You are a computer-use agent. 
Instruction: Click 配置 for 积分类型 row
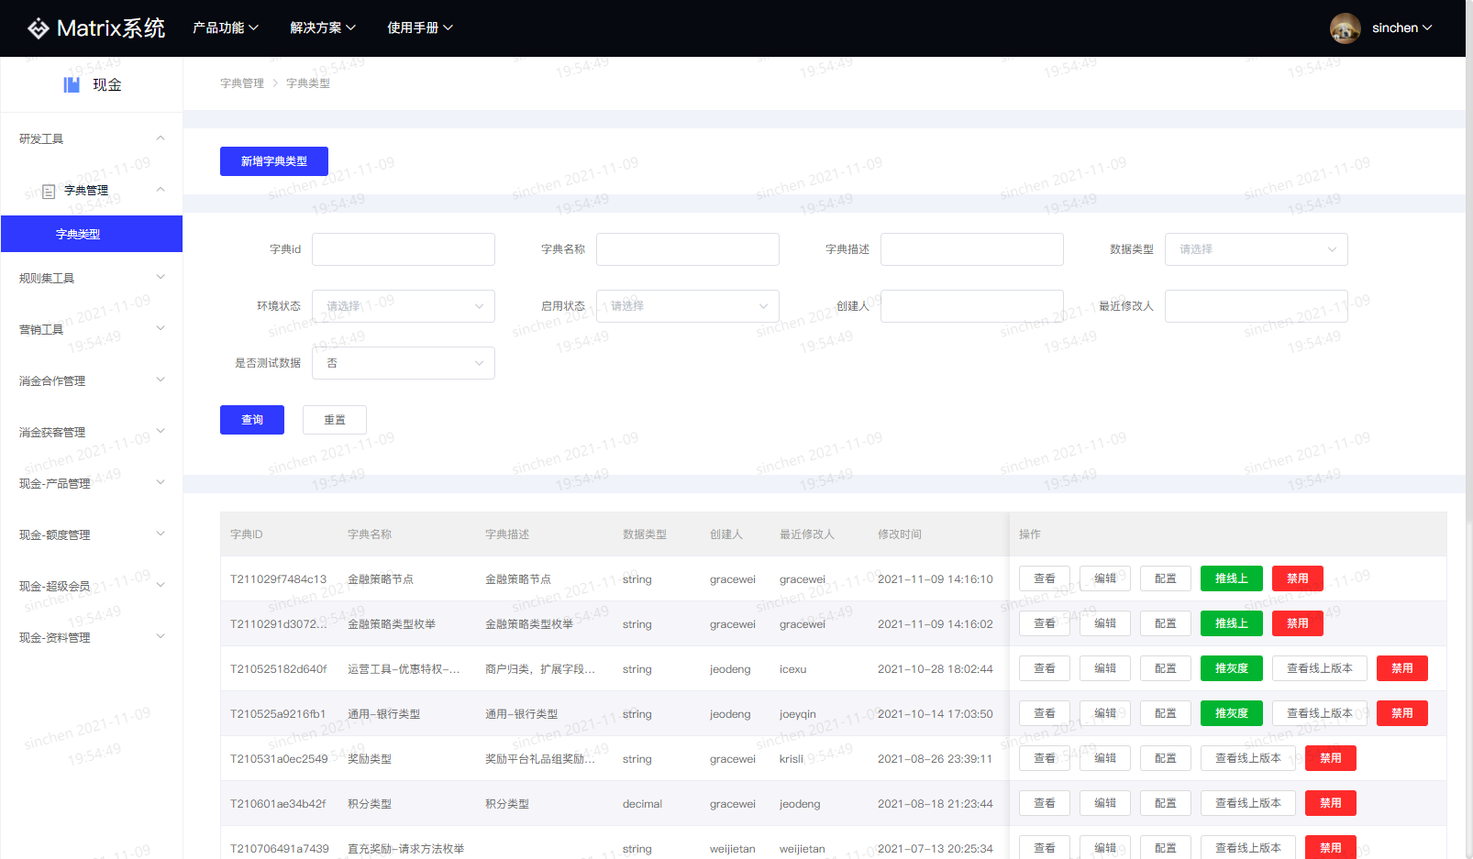(1166, 803)
